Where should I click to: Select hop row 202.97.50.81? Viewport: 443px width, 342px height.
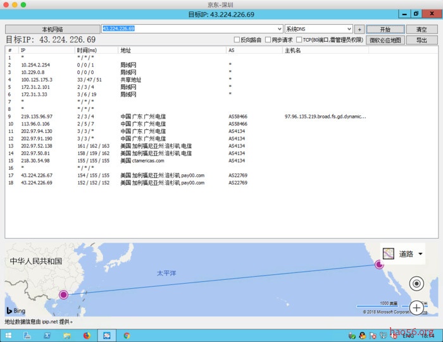tap(221, 153)
